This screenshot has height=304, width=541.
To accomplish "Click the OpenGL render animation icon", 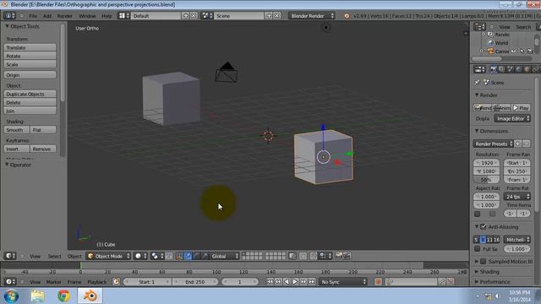I will 347,256.
